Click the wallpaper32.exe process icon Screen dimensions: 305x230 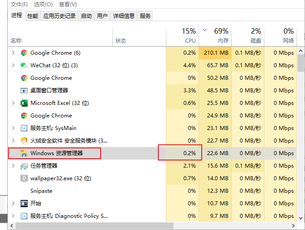[x=24, y=178]
